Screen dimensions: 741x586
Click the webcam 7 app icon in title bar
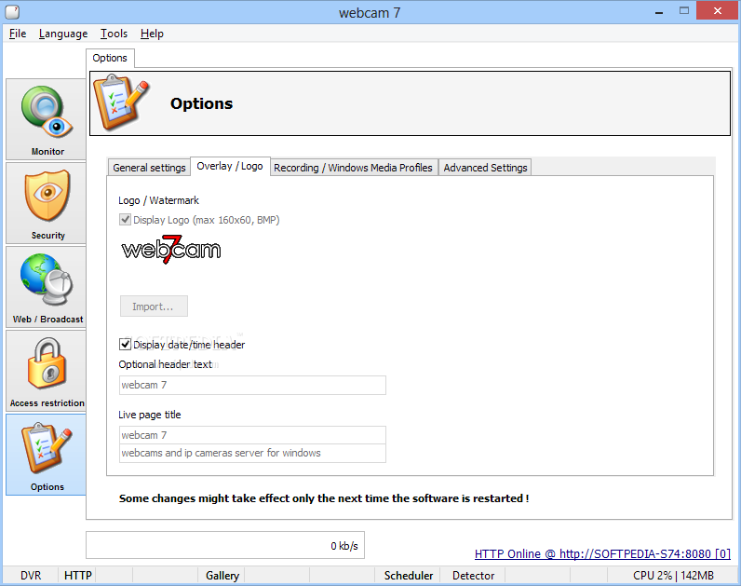coord(12,12)
